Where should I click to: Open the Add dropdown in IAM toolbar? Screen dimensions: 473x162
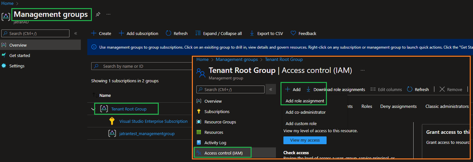pyautogui.click(x=293, y=89)
